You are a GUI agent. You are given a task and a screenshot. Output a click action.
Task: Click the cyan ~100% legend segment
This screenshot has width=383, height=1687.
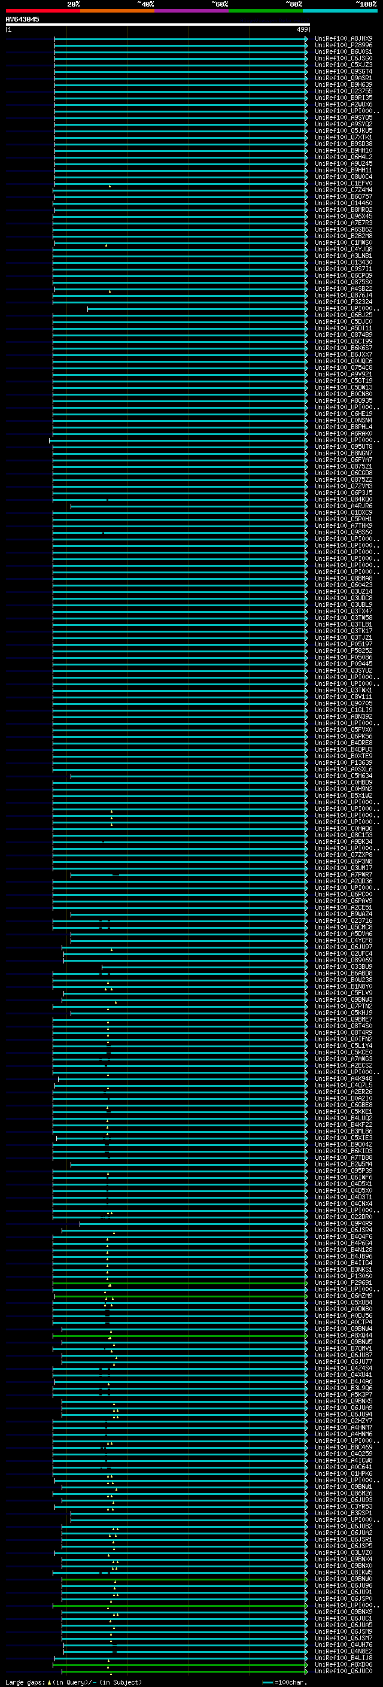tap(340, 11)
